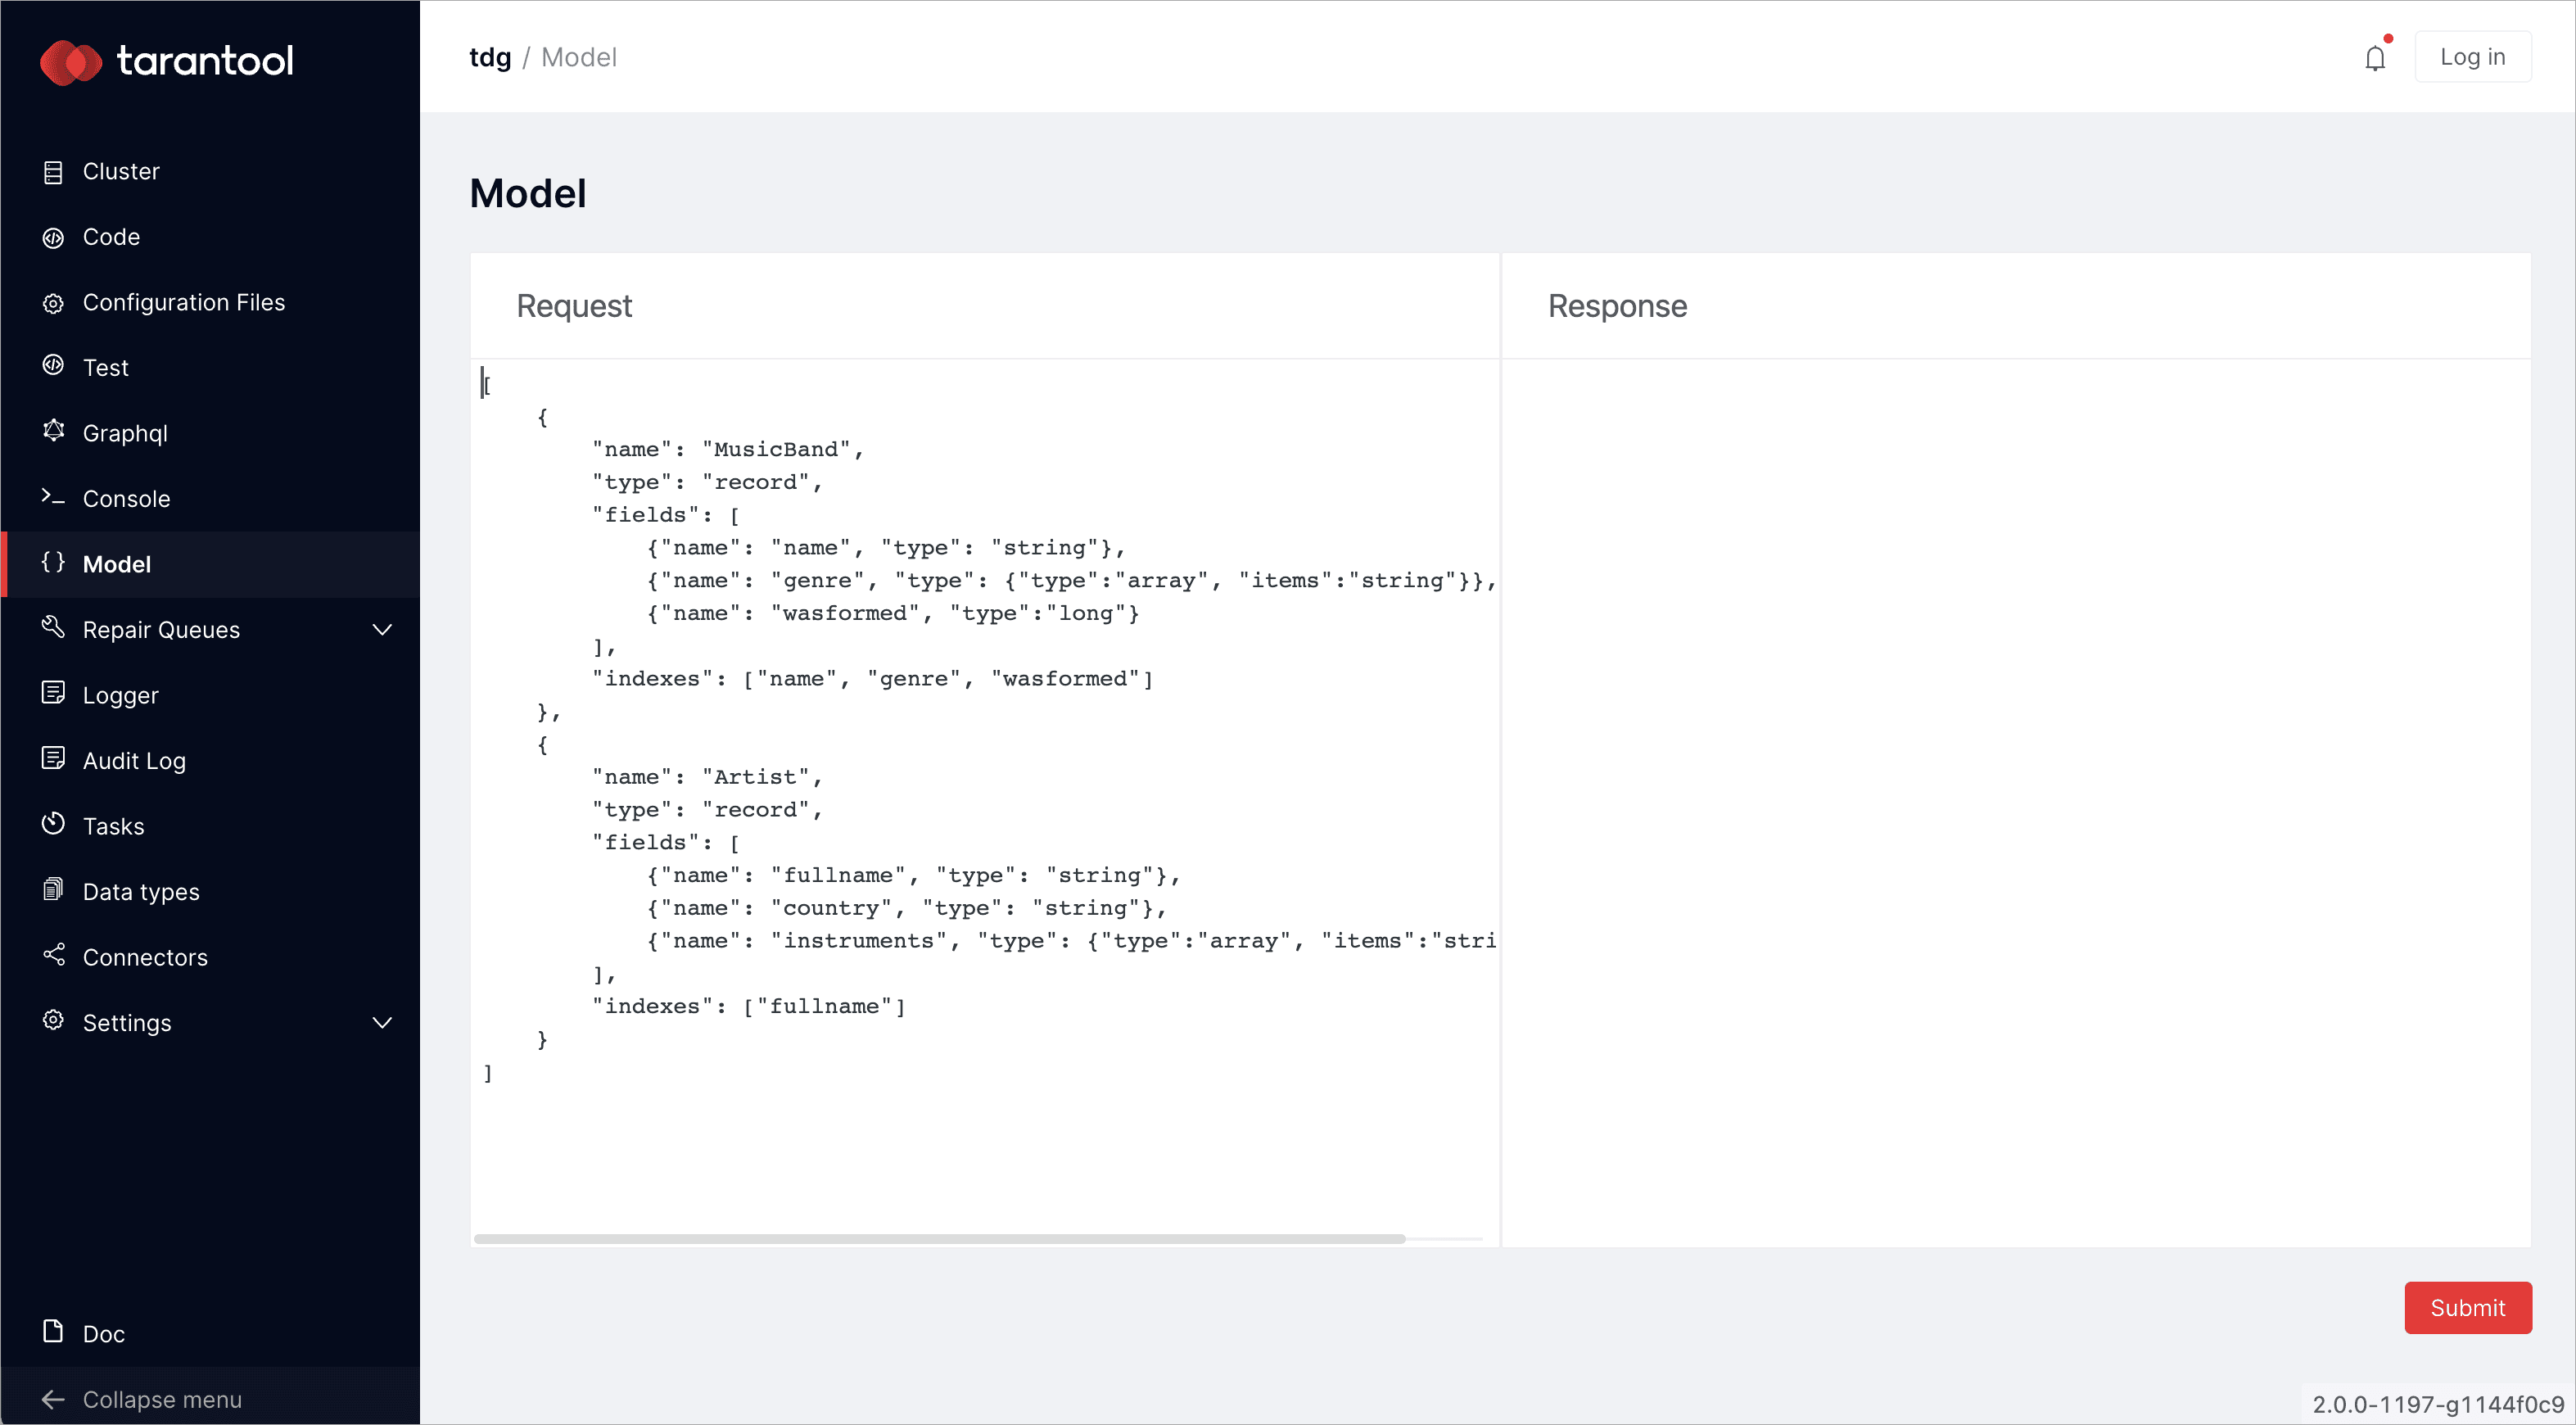Click the Code sidebar icon
Screen dimensions: 2576x1425
pos(53,238)
